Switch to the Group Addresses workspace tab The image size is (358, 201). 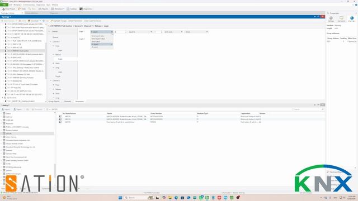coord(31,13)
